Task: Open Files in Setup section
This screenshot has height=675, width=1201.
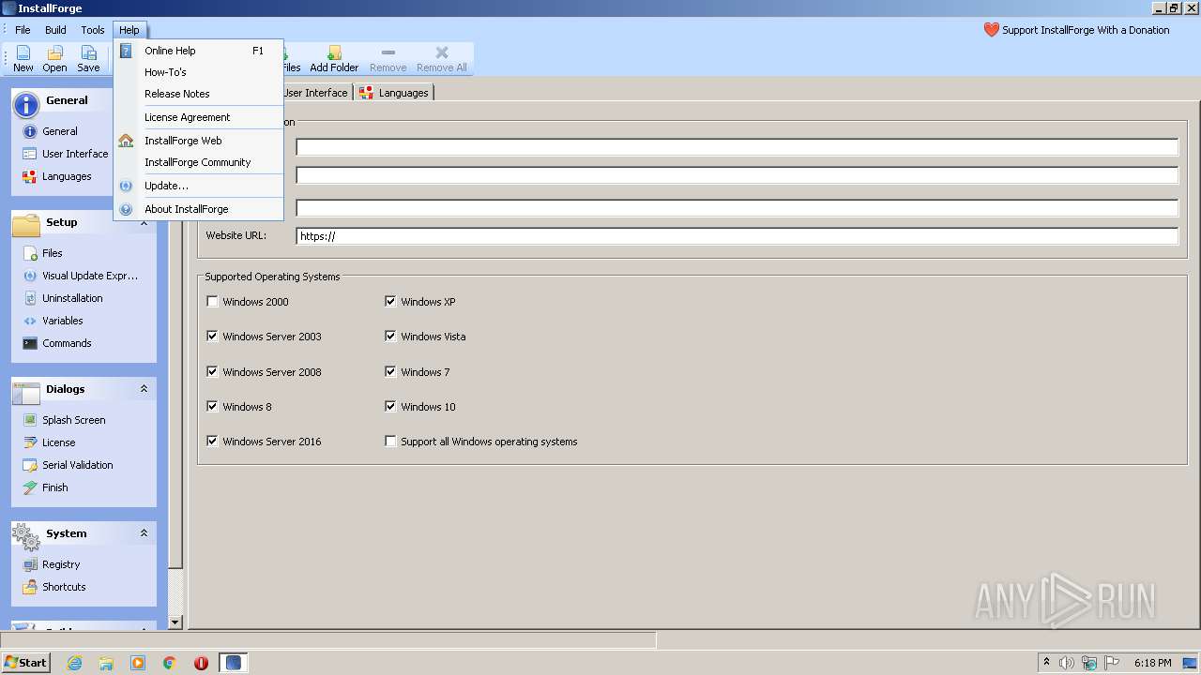Action: point(42,253)
